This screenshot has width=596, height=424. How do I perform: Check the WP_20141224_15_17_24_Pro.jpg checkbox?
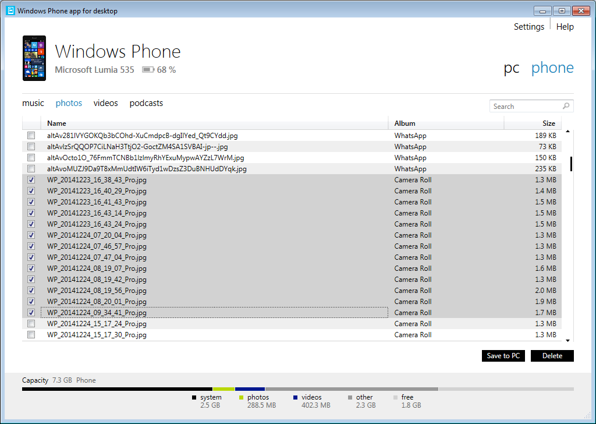coord(31,324)
